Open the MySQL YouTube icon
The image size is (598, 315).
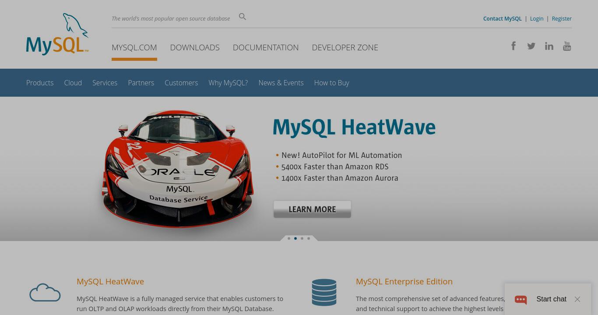[x=567, y=46]
